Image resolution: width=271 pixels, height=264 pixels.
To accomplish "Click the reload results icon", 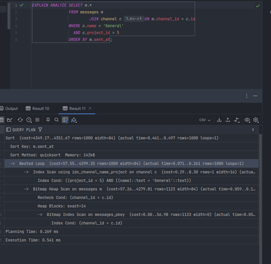I will (x=20, y=120).
